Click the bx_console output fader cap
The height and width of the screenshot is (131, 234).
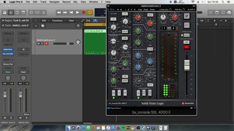(187, 65)
